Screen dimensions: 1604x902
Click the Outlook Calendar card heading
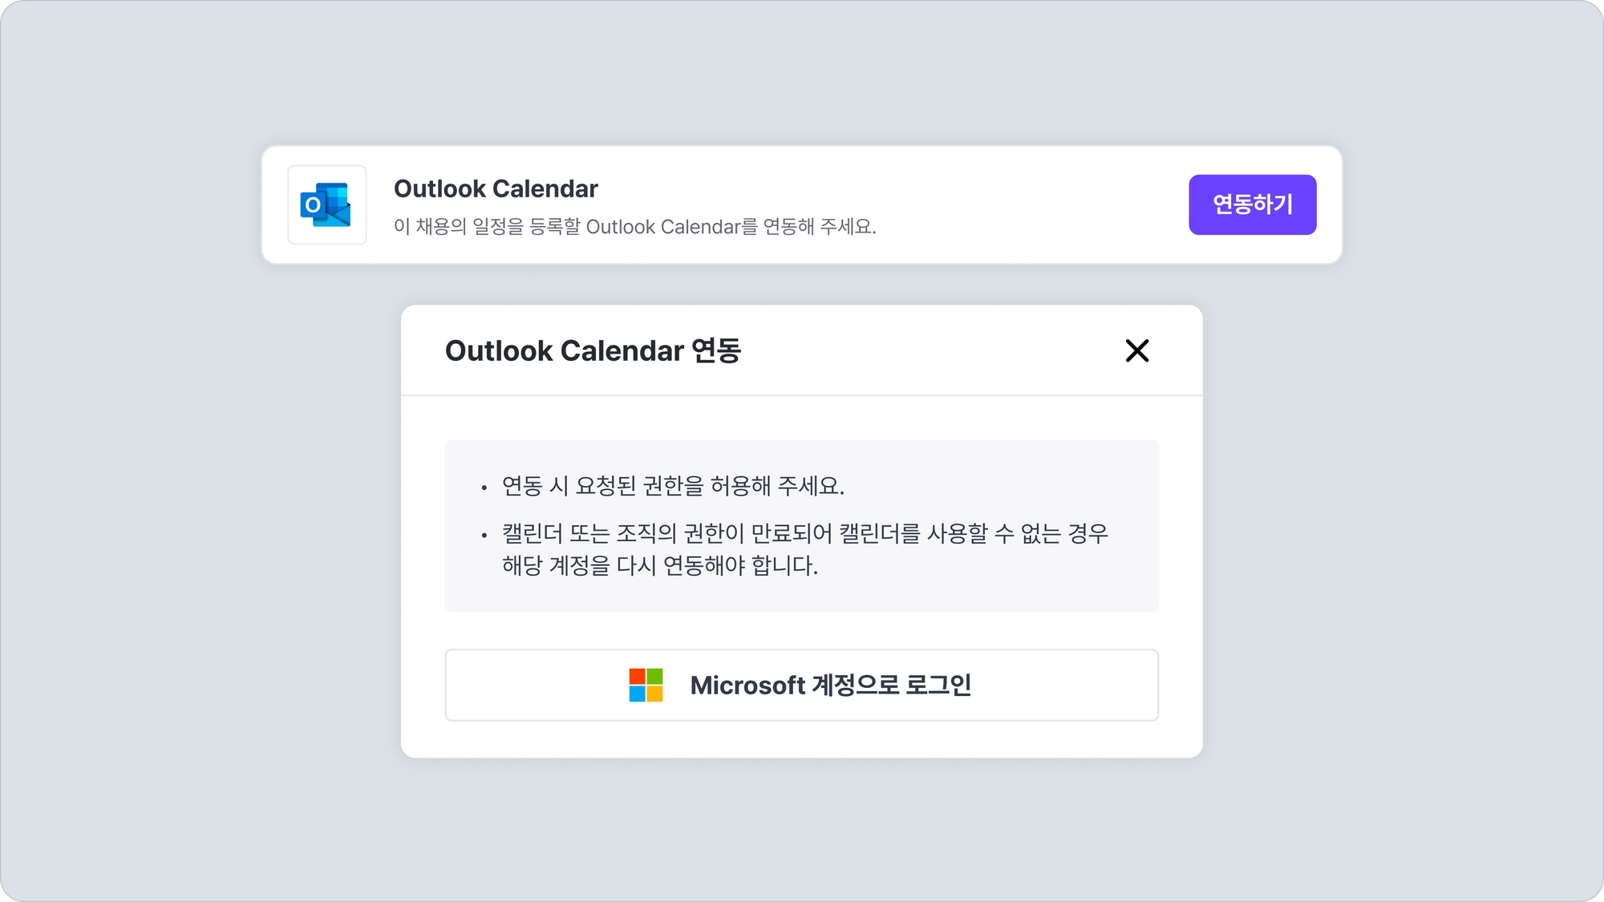pyautogui.click(x=496, y=188)
